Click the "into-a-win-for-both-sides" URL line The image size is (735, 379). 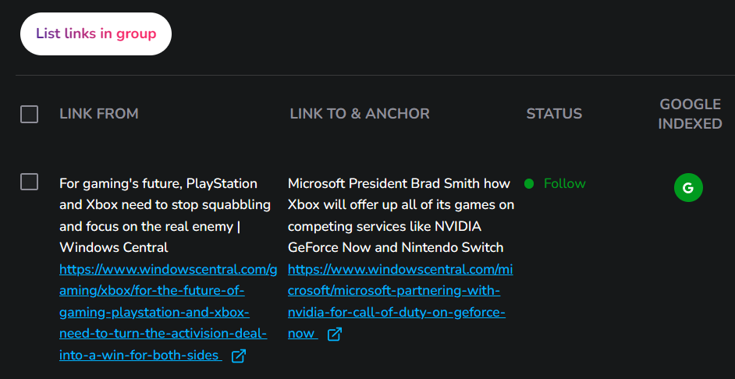pos(140,356)
